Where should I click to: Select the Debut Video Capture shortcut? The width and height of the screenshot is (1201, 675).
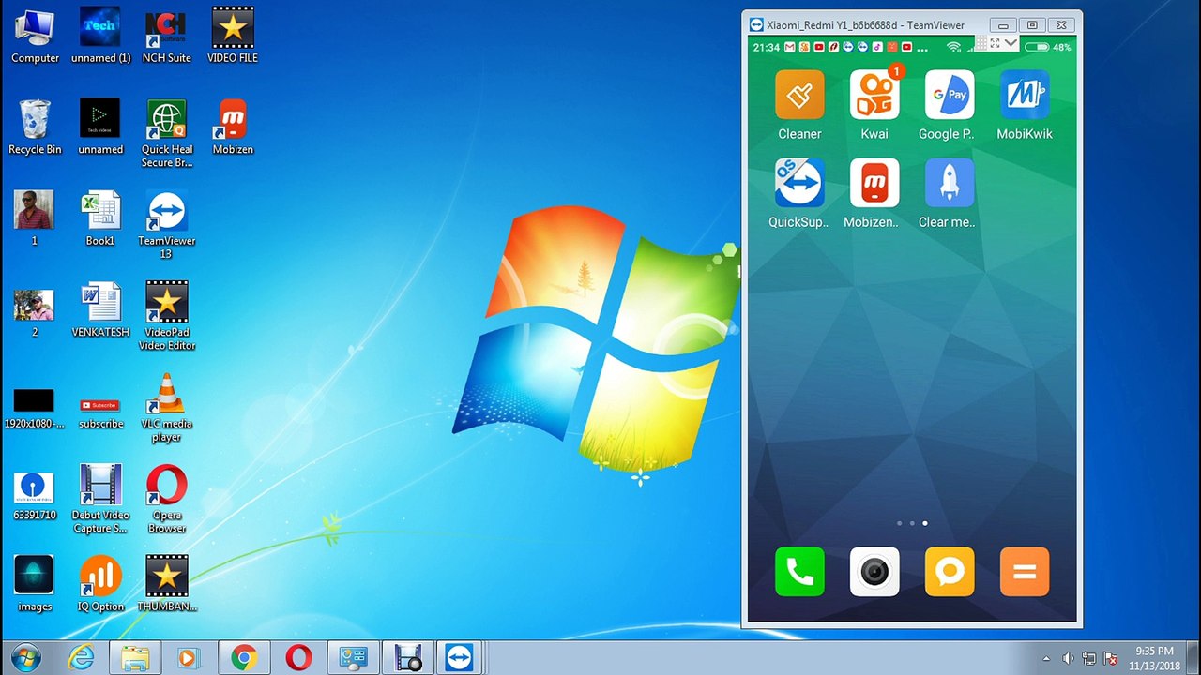click(100, 500)
